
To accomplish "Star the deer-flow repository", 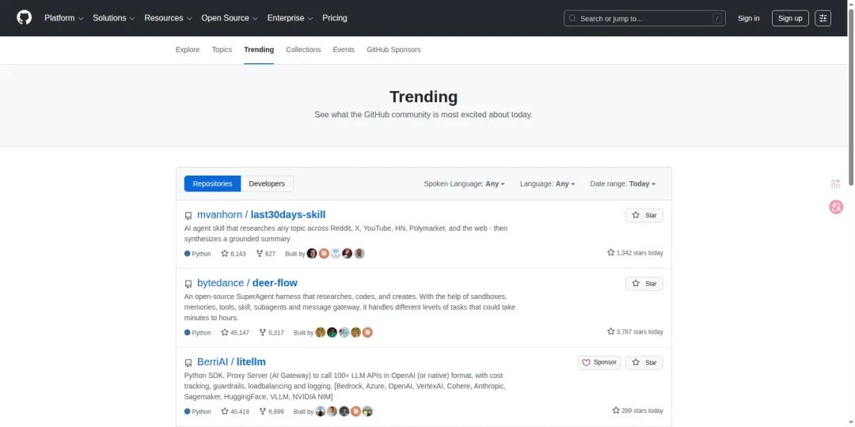I will point(644,284).
